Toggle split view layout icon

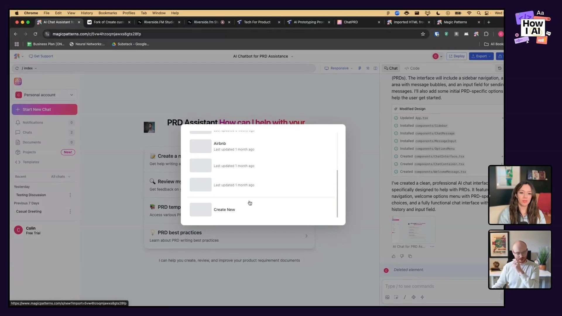click(x=376, y=68)
